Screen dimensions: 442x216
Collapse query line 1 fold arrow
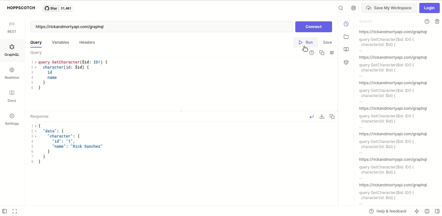[35, 62]
